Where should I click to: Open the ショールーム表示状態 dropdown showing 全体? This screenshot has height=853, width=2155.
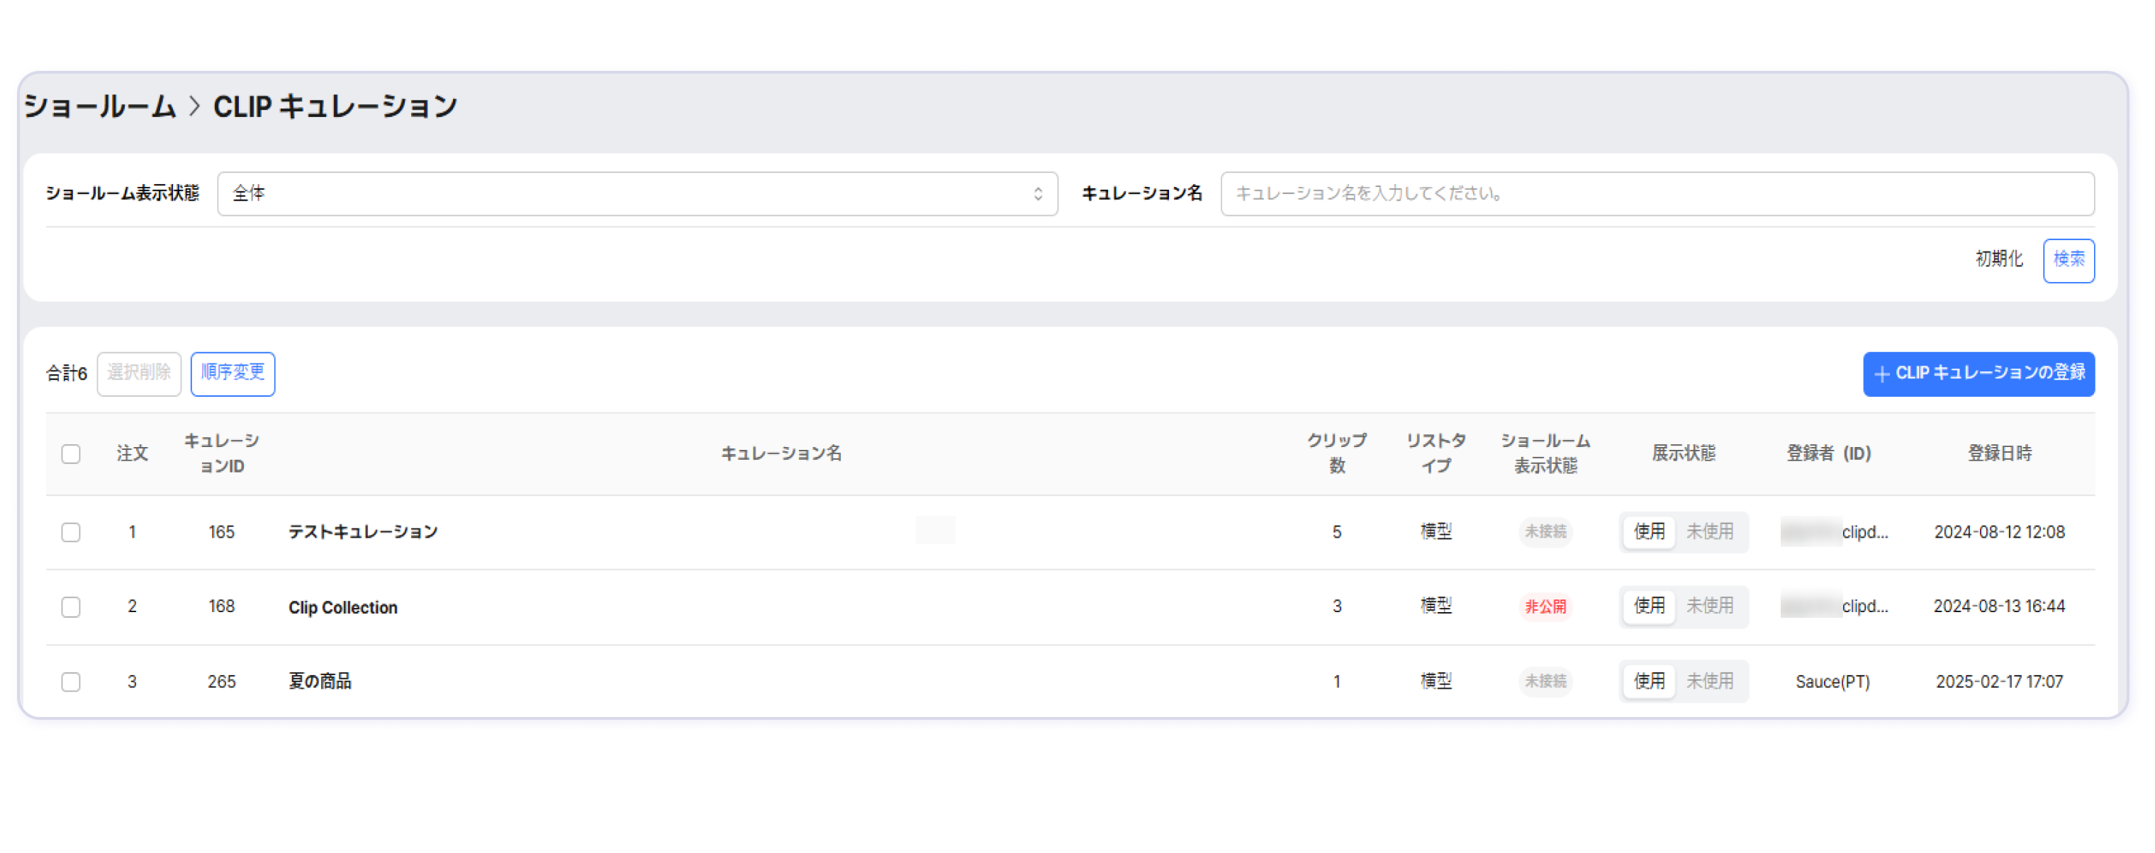coord(636,194)
